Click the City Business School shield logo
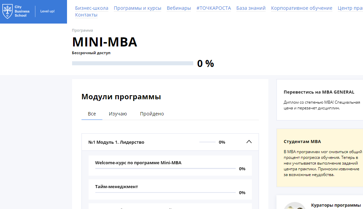Screen dimensions: 363x209 click(7, 11)
